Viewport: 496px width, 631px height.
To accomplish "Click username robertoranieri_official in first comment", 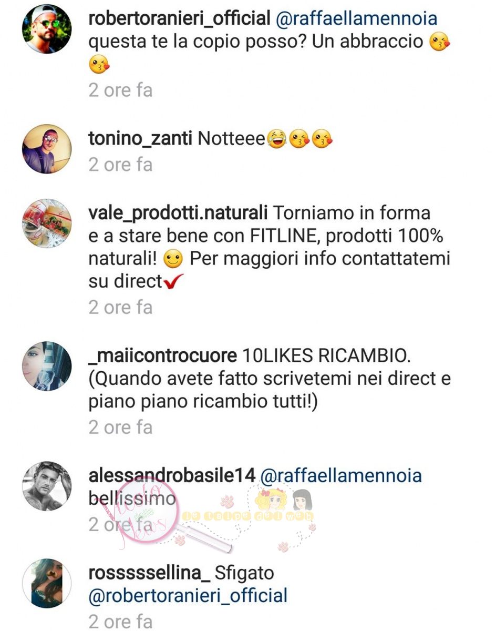I will pos(179,19).
